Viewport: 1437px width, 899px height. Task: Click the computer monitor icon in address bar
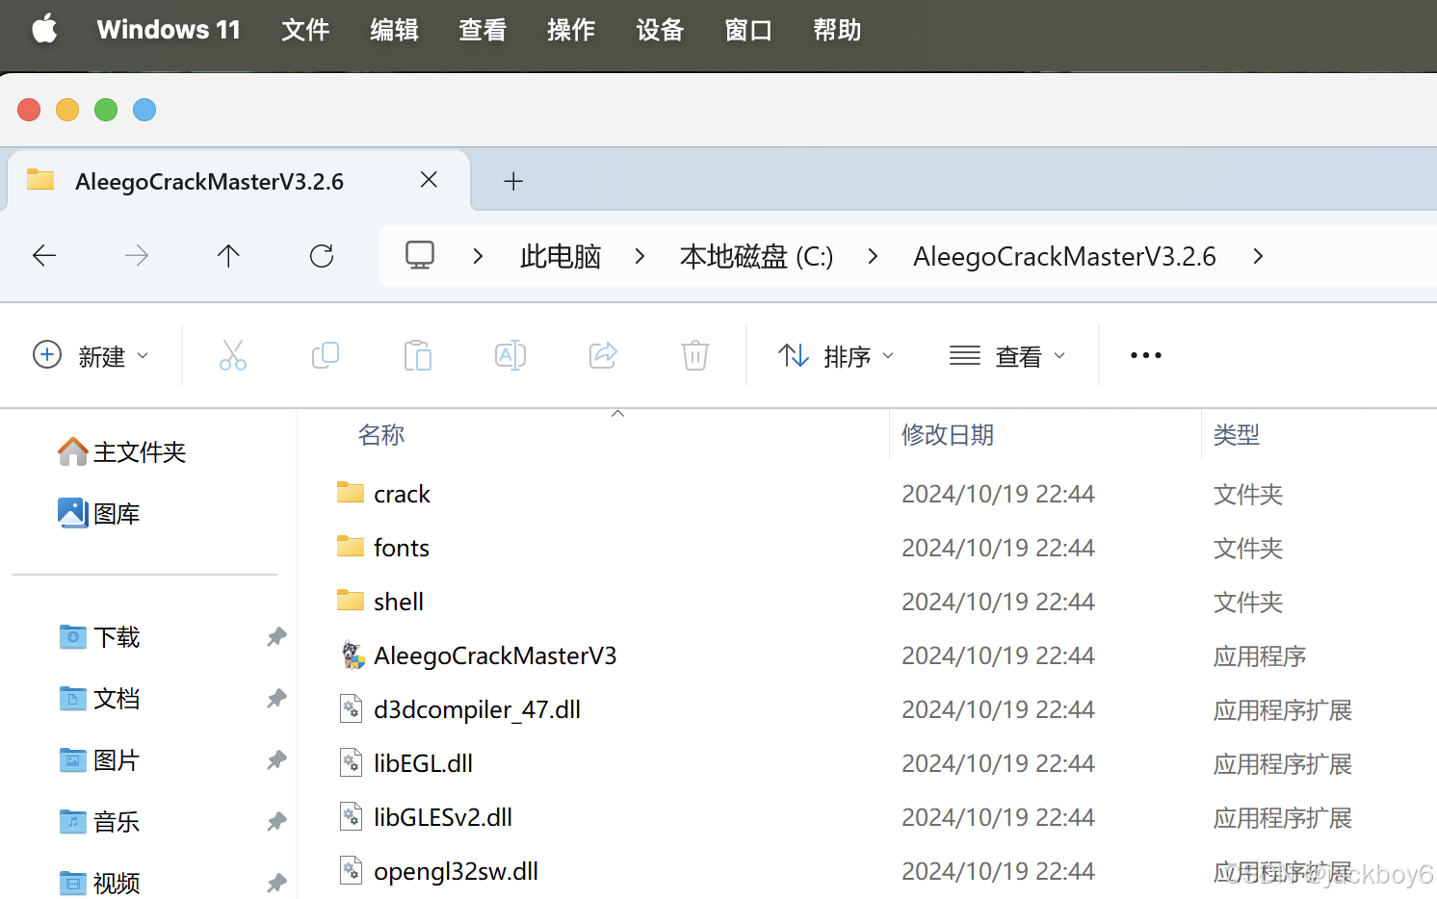[x=420, y=255]
